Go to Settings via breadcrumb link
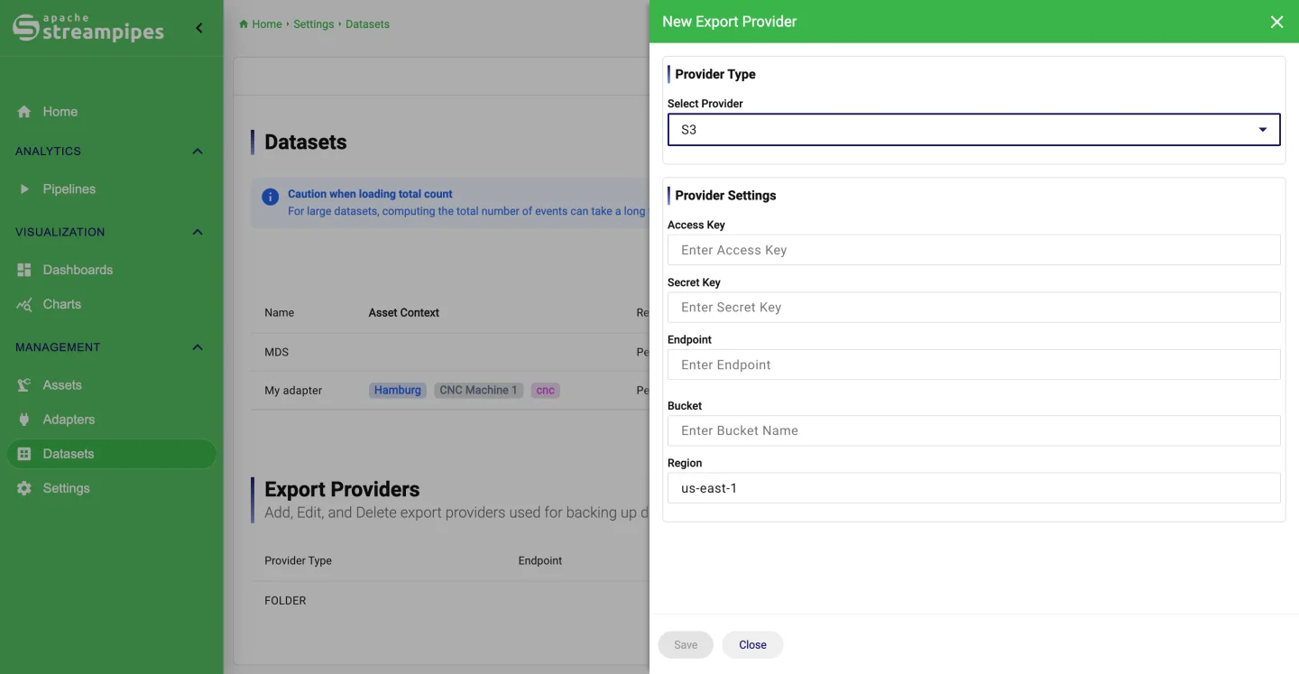The image size is (1299, 674). pyautogui.click(x=314, y=24)
